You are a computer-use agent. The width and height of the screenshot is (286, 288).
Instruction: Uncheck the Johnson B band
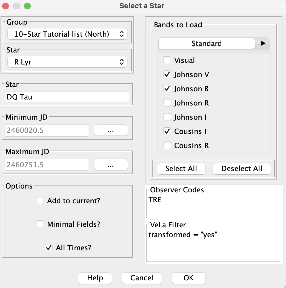click(x=167, y=89)
